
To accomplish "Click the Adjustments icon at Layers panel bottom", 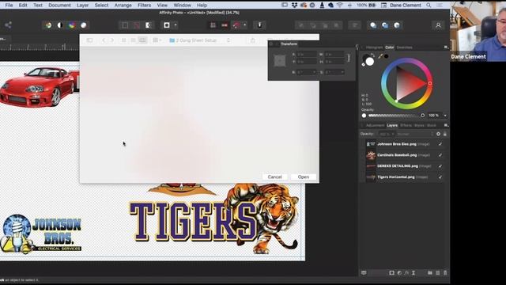I will click(399, 273).
